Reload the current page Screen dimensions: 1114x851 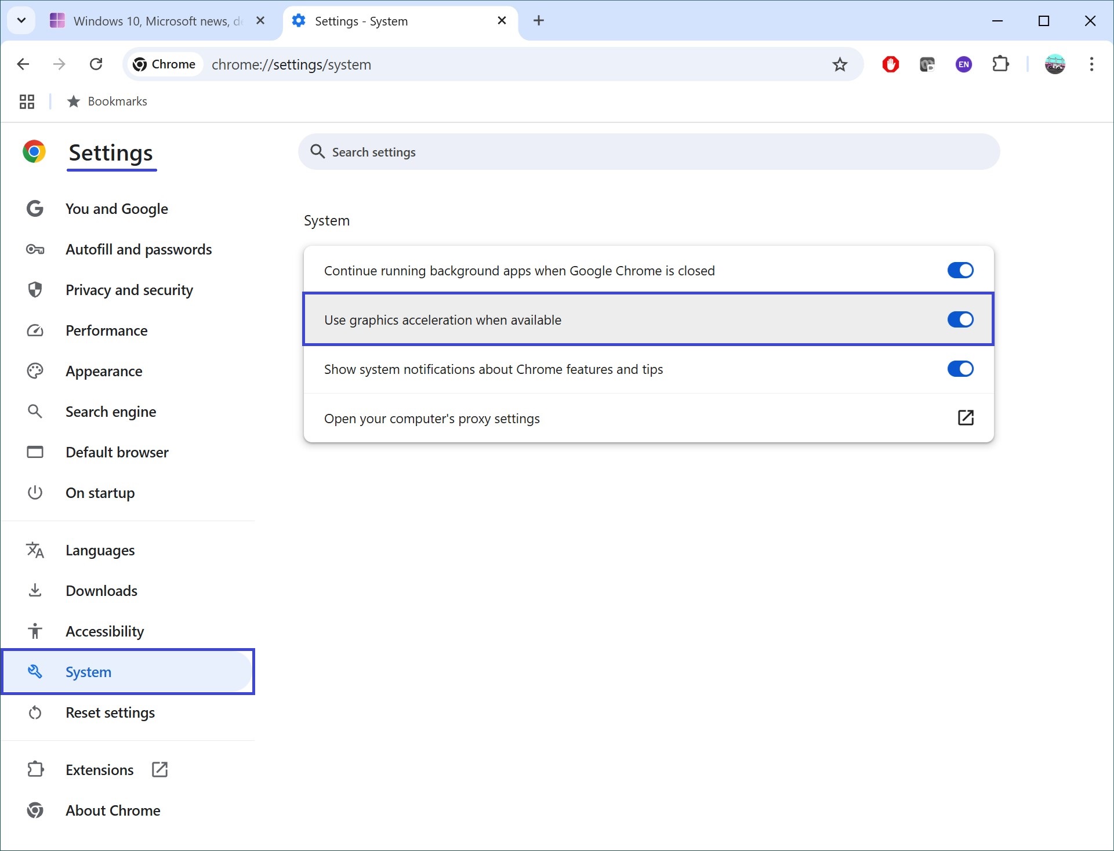click(96, 64)
